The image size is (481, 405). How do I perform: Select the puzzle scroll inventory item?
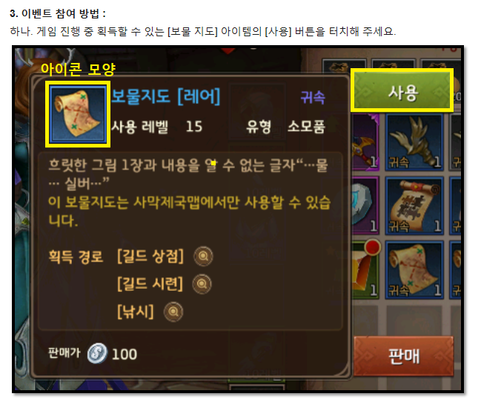point(414,206)
